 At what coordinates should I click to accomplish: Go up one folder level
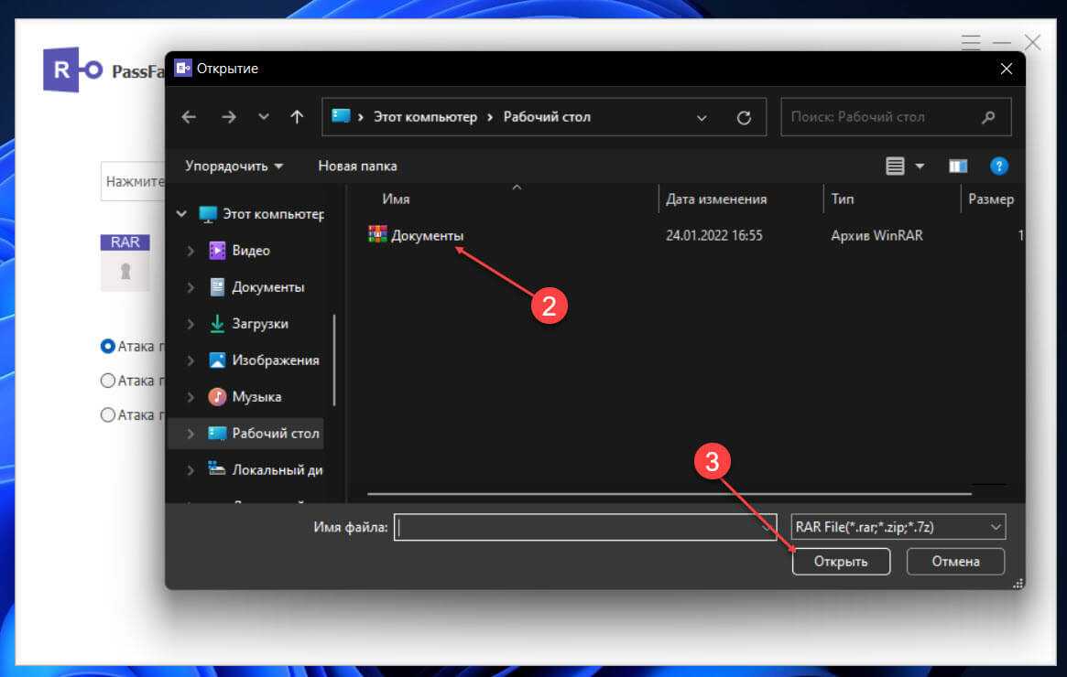[297, 117]
